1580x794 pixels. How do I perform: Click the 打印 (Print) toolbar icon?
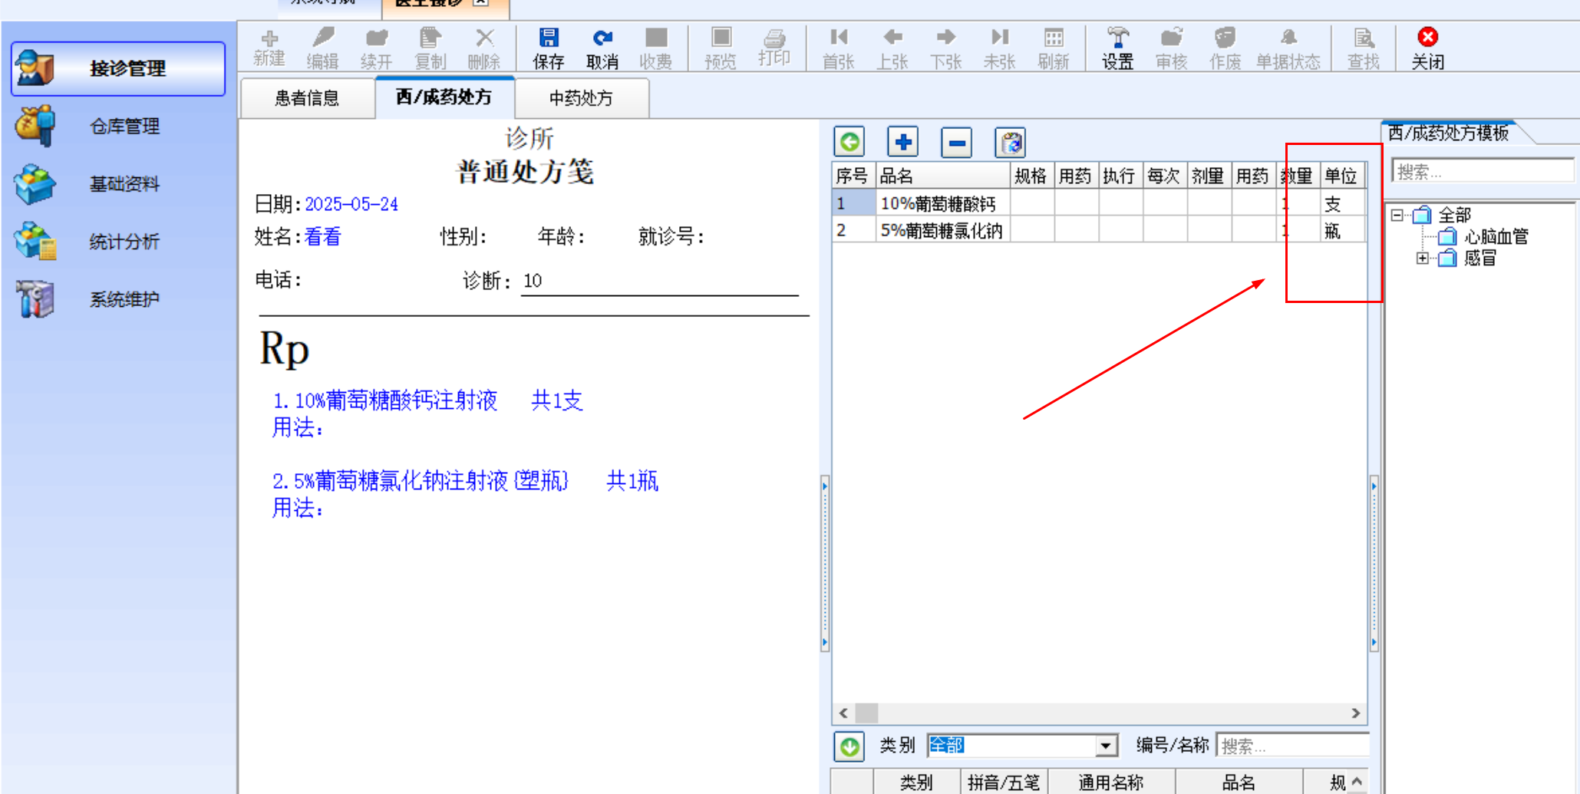pyautogui.click(x=774, y=49)
